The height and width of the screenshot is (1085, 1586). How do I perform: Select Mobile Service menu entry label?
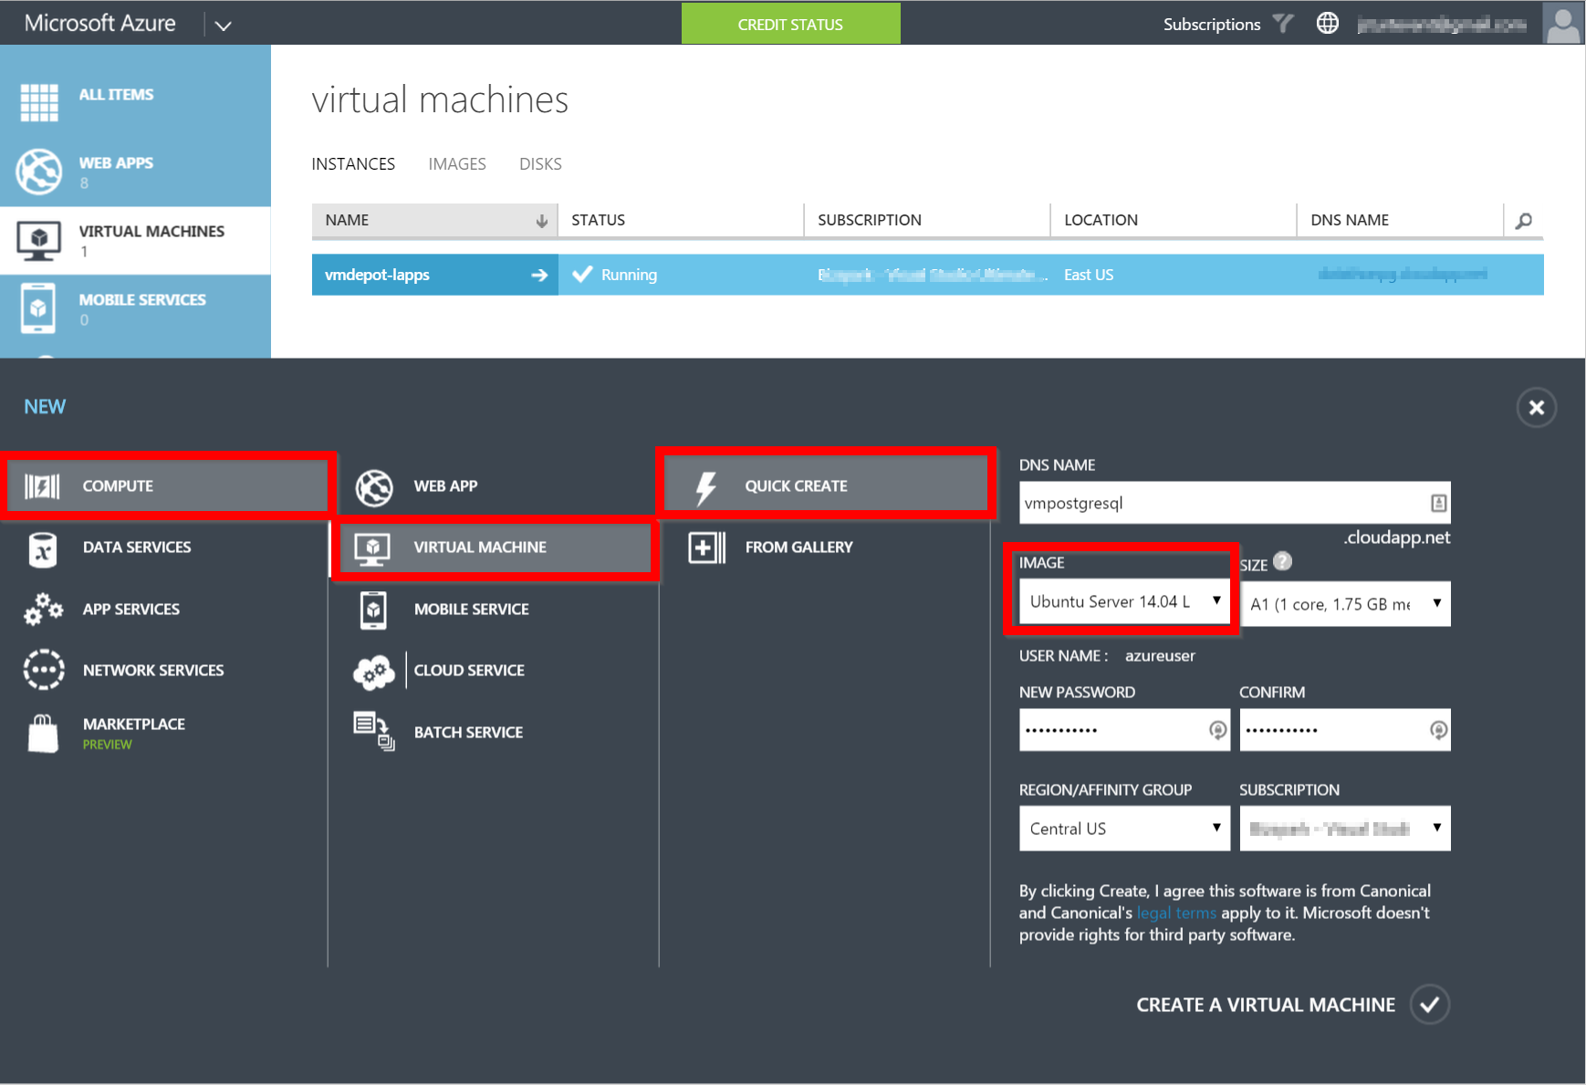tap(472, 610)
